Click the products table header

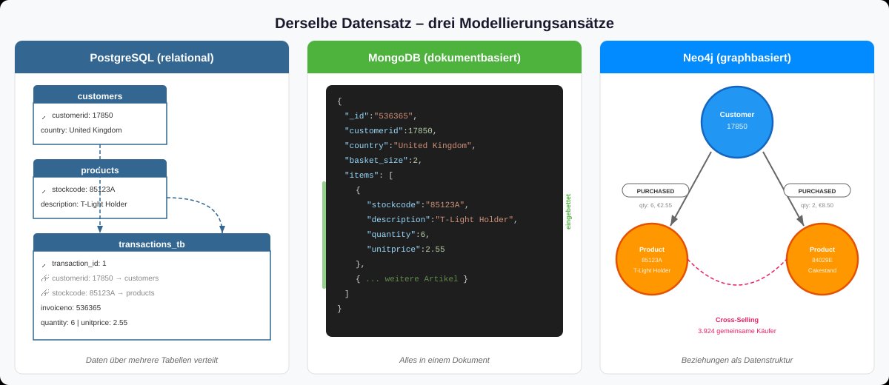(x=100, y=169)
